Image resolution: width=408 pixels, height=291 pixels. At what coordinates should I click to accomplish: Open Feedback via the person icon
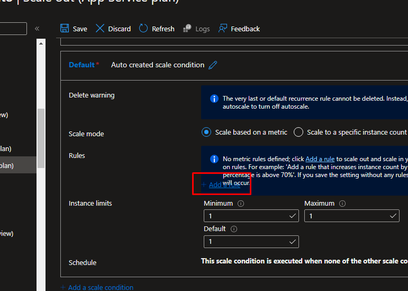click(x=223, y=29)
